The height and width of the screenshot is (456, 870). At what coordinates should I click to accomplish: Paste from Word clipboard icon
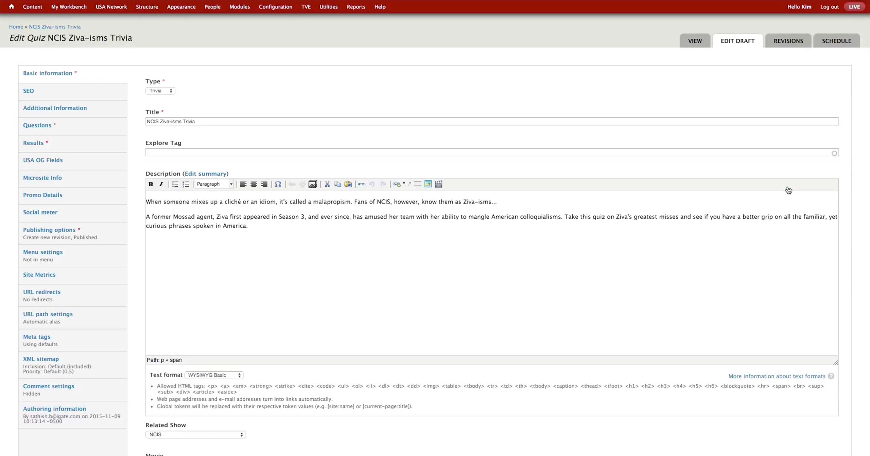pyautogui.click(x=348, y=184)
